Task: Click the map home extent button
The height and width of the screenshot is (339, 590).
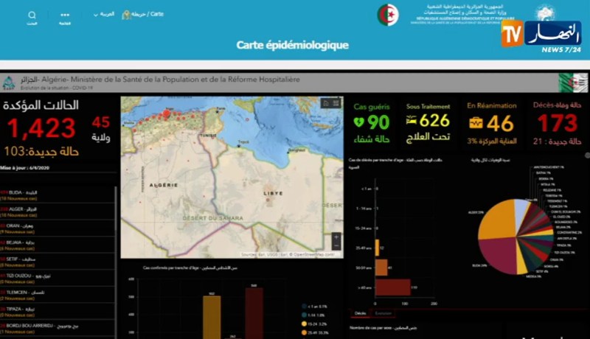Action: coord(326,103)
